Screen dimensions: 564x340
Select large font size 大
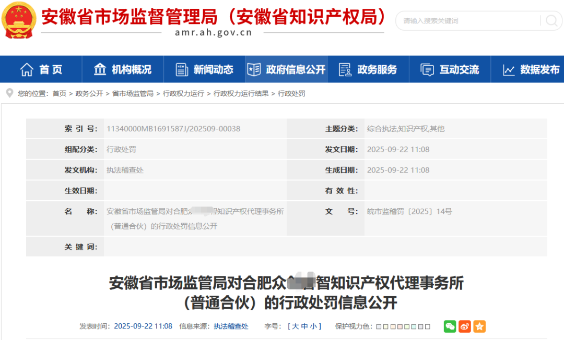click(296, 326)
